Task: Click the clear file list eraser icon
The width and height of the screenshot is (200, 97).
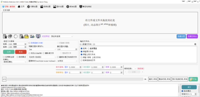Action: pyautogui.click(x=10, y=36)
